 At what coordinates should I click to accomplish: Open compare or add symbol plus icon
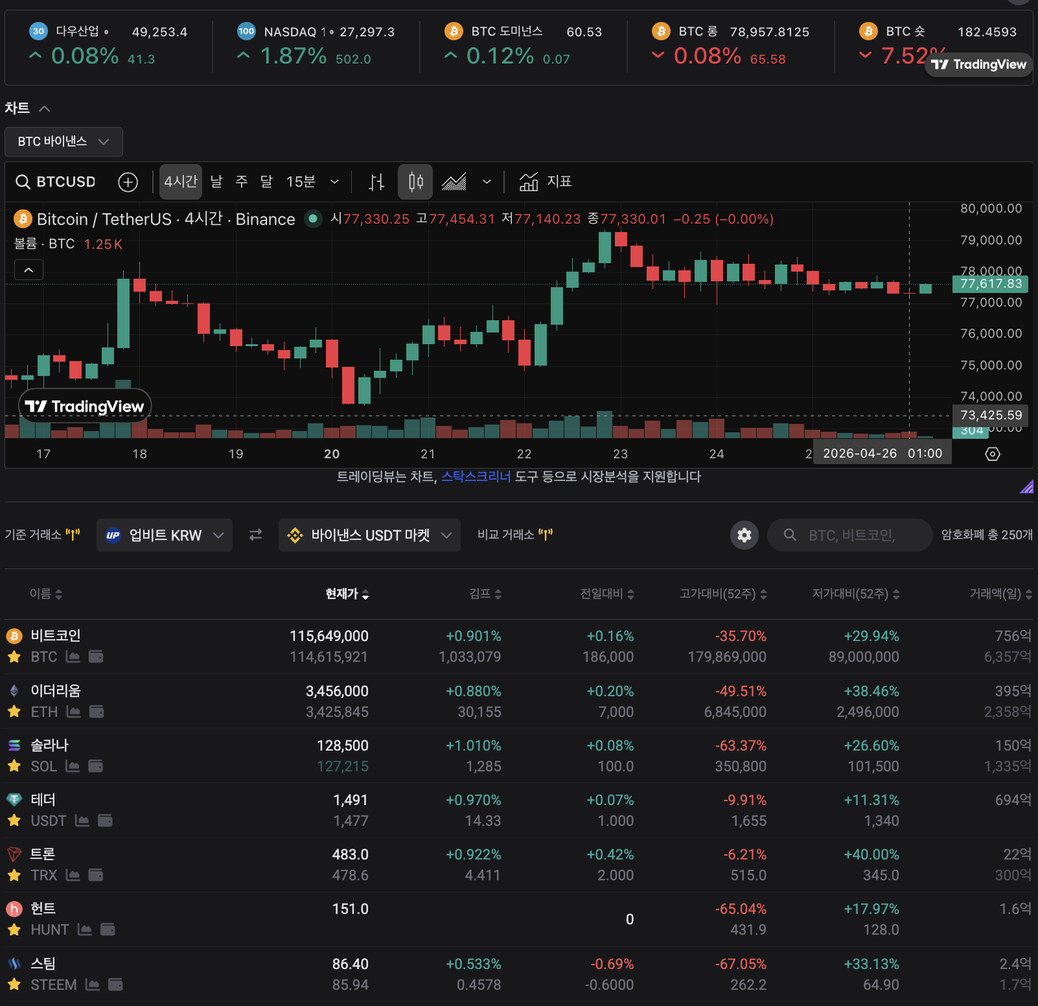click(x=128, y=182)
